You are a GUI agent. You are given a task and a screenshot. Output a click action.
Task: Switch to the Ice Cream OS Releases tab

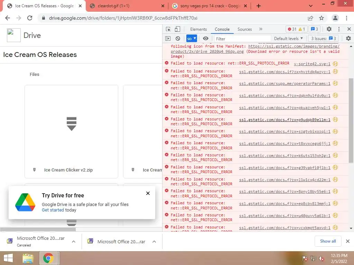pyautogui.click(x=44, y=6)
